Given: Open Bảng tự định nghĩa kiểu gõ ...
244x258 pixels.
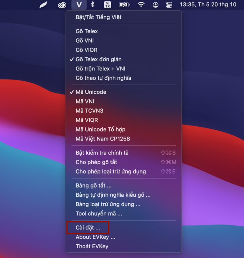Looking at the screenshot, I should click(124, 195).
